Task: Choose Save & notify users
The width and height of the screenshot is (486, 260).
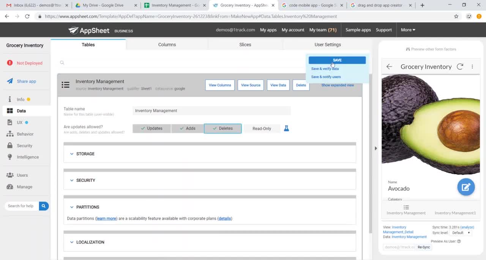Action: pos(326,77)
